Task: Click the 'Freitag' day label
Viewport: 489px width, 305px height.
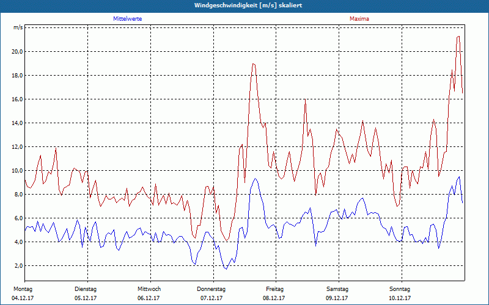Action: (274, 289)
